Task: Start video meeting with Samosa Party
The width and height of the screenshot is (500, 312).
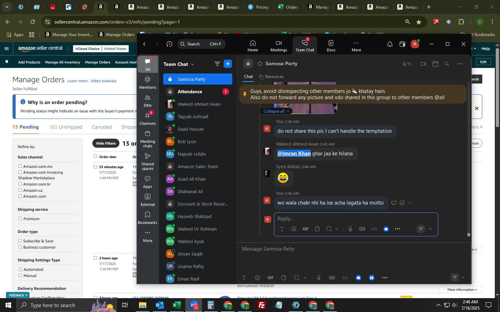Action: click(423, 64)
